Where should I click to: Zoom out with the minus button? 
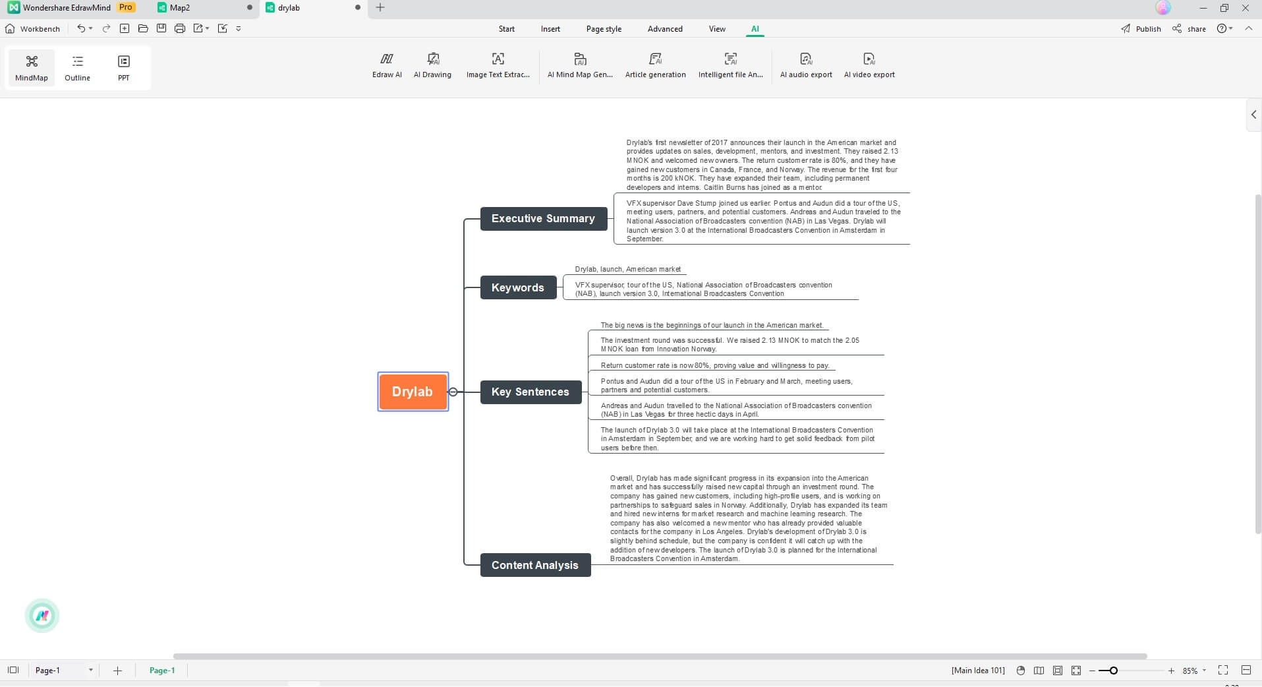pyautogui.click(x=1092, y=671)
